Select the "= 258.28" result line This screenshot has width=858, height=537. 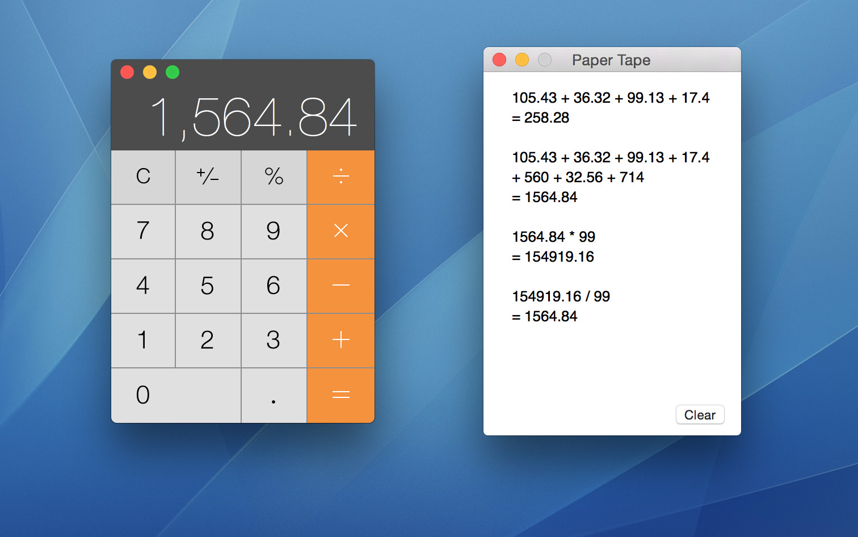(x=540, y=118)
